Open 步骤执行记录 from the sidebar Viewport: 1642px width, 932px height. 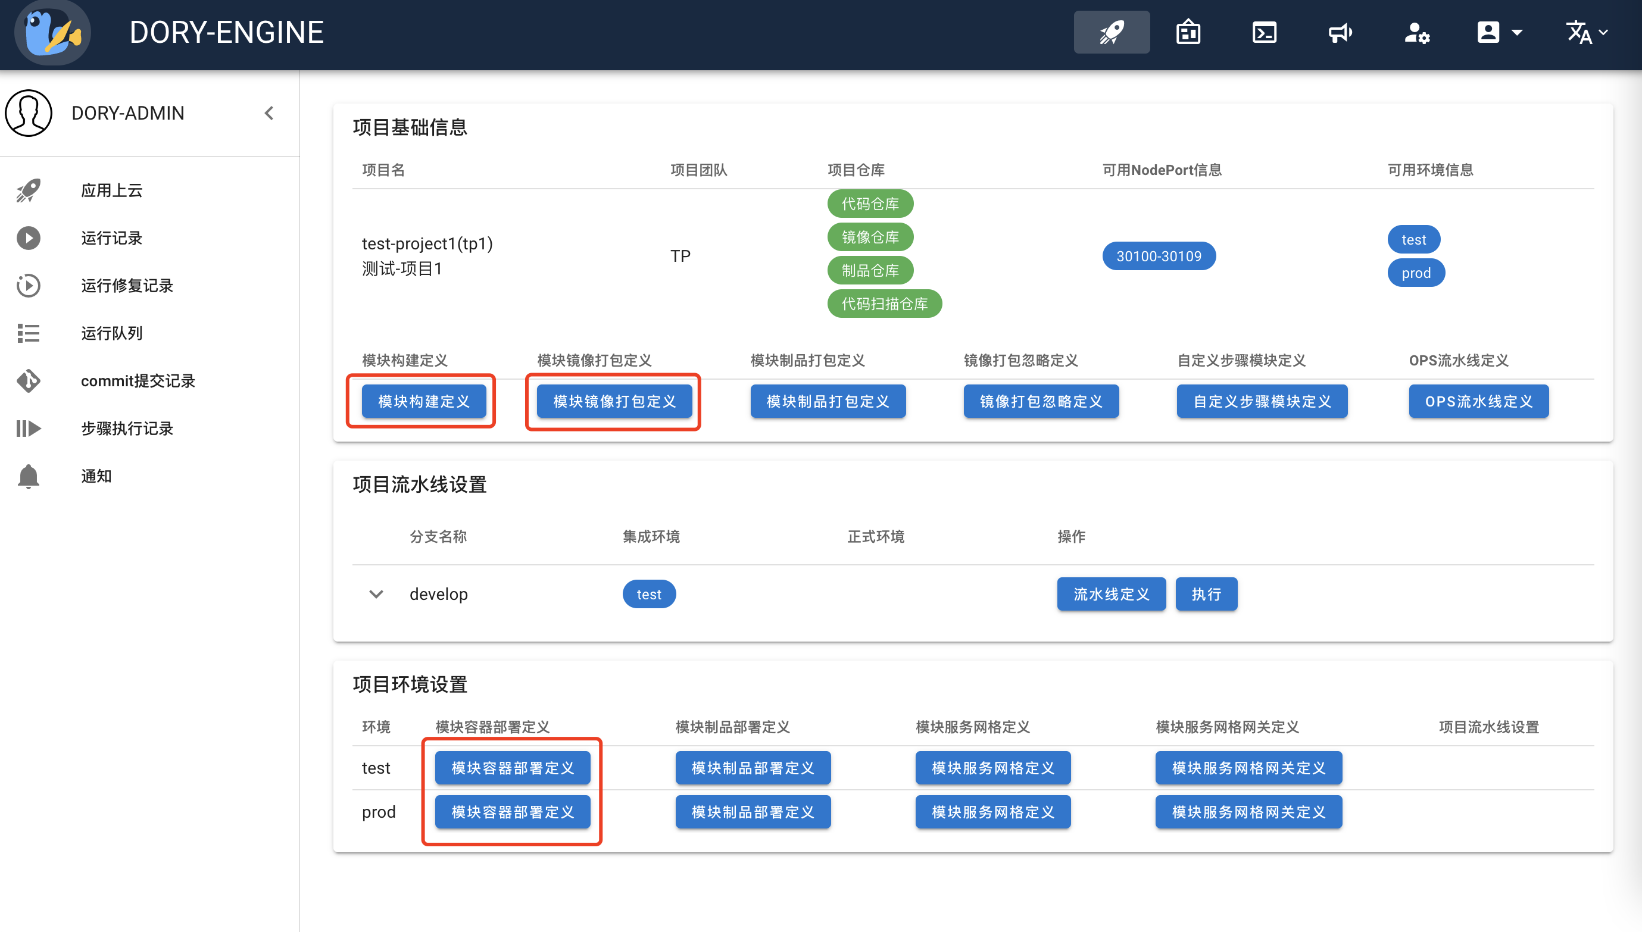[x=127, y=429]
